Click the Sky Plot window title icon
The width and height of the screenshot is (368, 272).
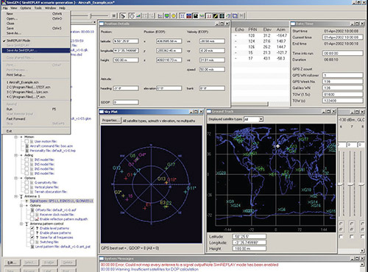pos(102,112)
